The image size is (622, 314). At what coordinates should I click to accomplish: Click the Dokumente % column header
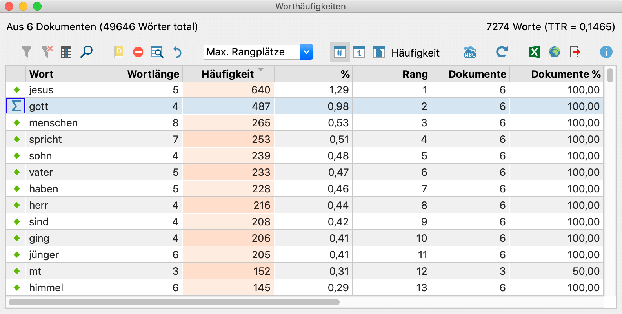click(566, 74)
